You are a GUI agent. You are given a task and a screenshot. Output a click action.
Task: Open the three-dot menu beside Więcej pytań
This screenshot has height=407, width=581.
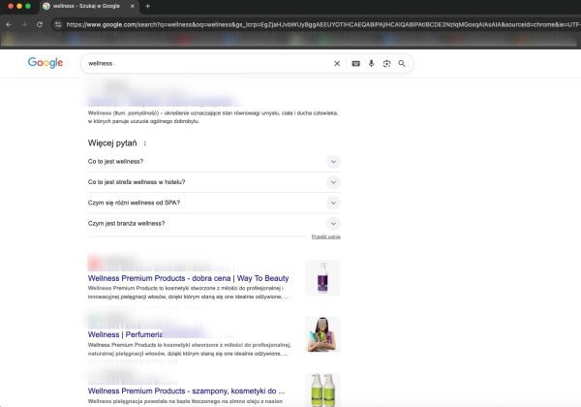(x=144, y=143)
